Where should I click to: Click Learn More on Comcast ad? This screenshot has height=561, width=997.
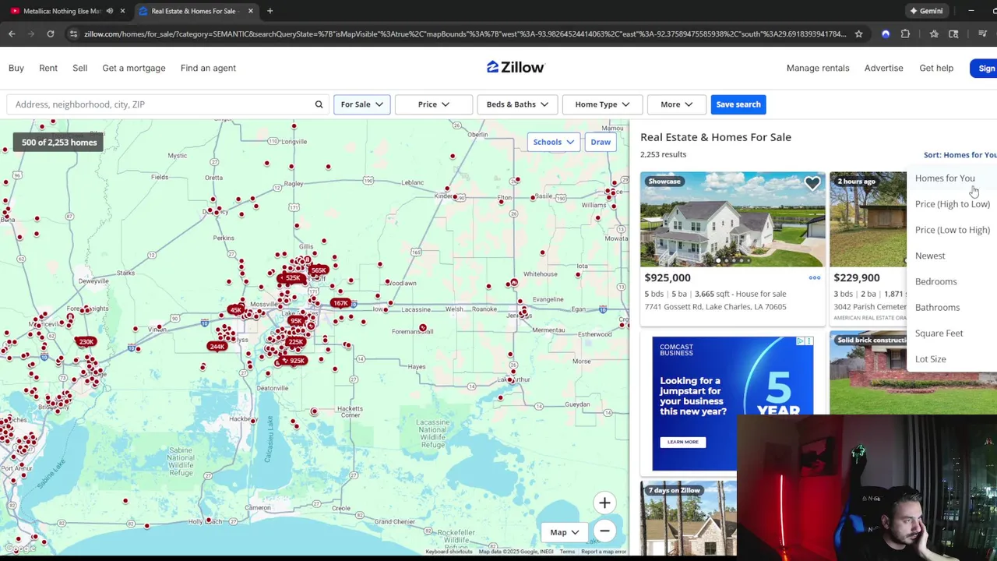682,442
